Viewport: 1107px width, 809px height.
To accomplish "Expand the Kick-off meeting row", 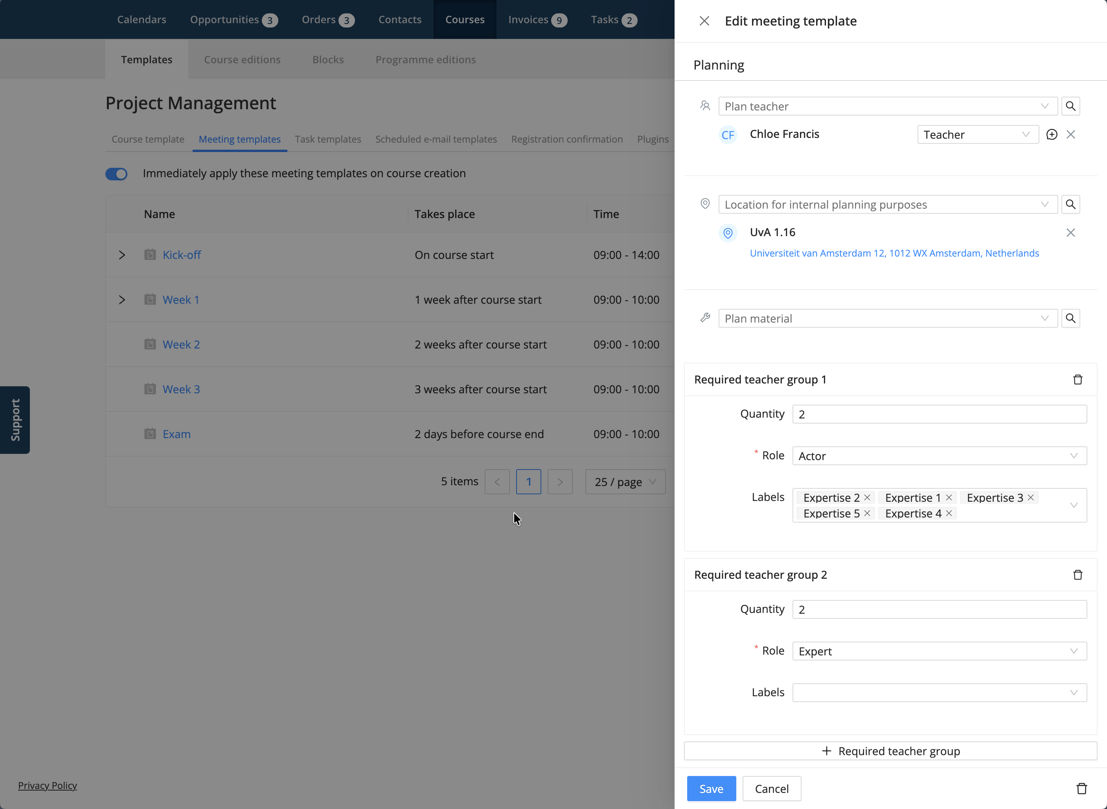I will click(x=122, y=255).
